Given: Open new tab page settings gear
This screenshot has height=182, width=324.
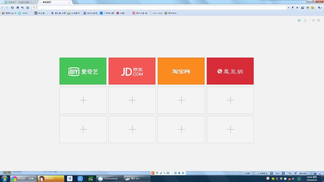Looking at the screenshot, I should point(319,21).
